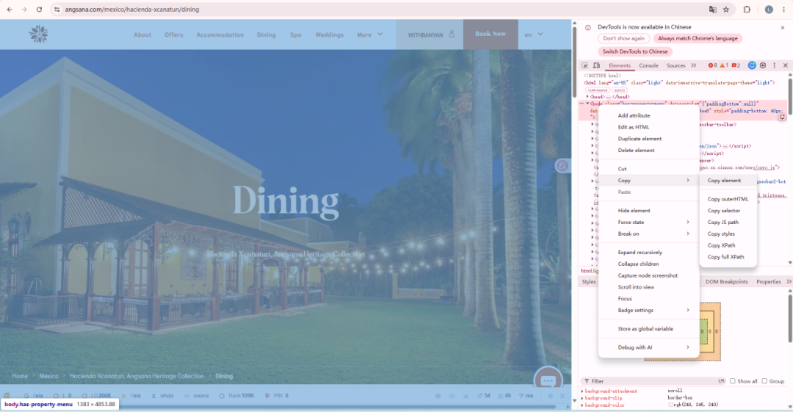Open the en language dropdown

[x=534, y=35]
